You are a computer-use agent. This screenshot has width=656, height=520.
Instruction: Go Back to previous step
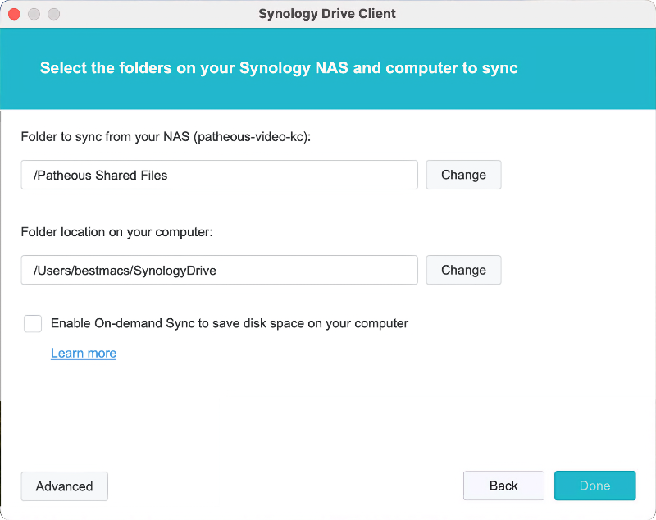503,486
